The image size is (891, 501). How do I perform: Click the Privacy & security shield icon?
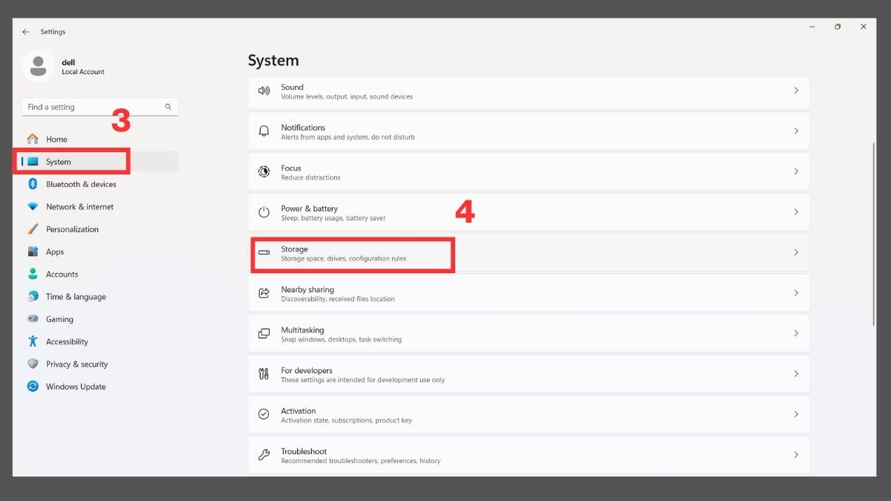point(33,364)
